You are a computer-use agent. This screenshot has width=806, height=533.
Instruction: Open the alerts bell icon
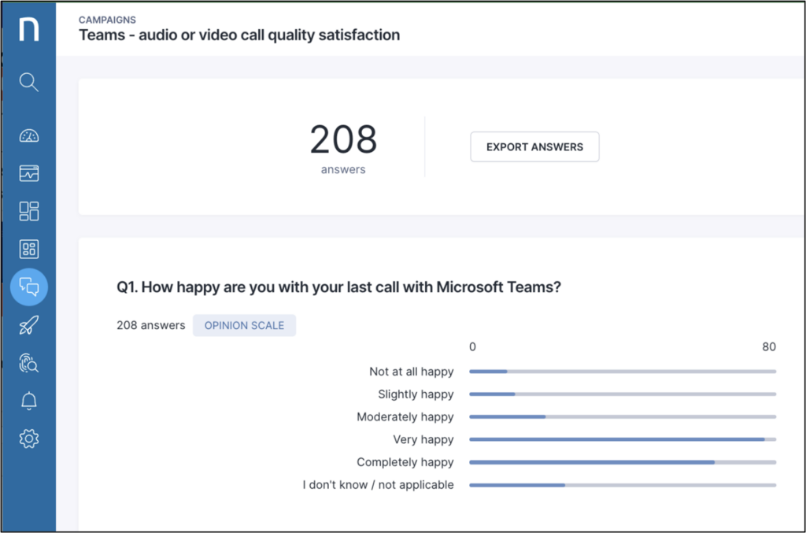[x=29, y=401]
